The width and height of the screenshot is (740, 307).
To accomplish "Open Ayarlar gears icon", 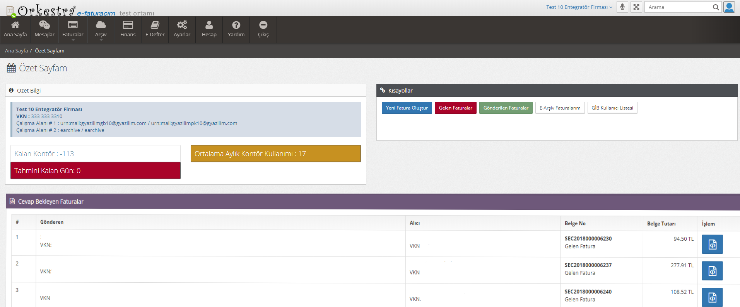I will click(x=182, y=25).
